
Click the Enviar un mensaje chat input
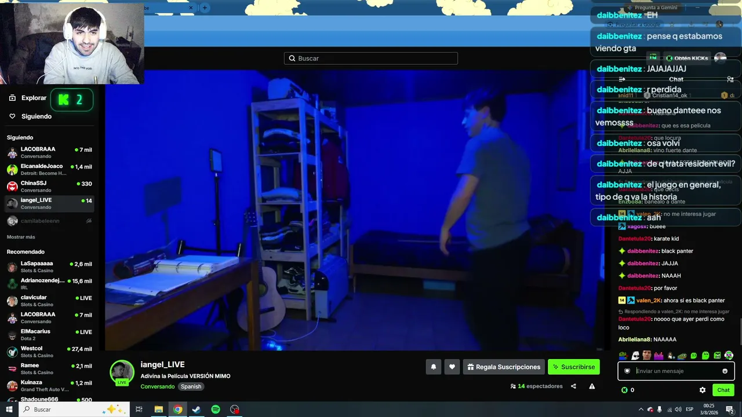pos(676,371)
